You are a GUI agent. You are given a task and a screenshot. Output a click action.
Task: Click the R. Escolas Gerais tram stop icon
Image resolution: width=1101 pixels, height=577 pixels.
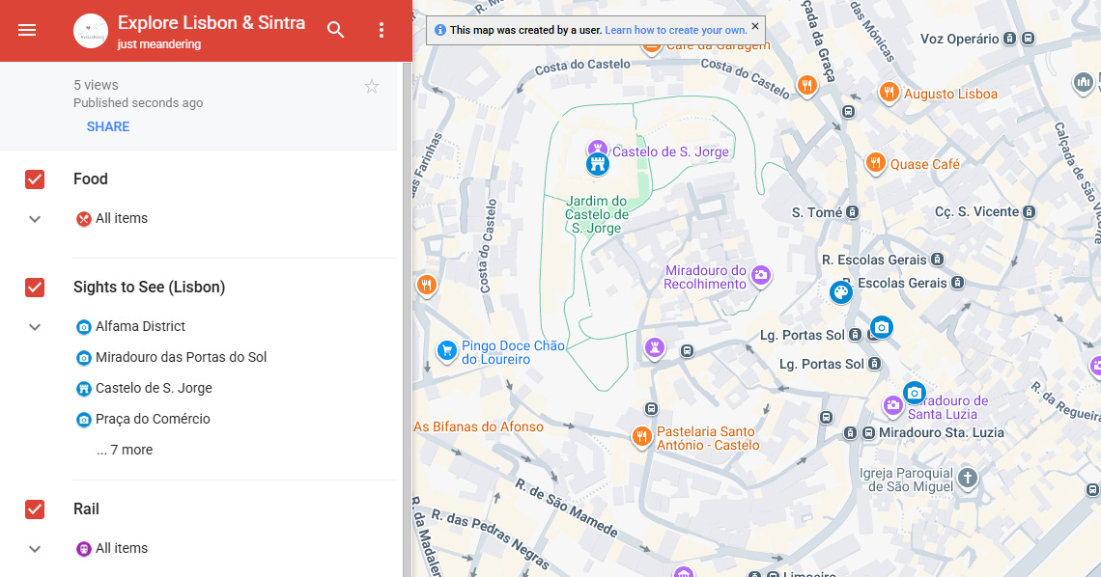click(x=937, y=260)
